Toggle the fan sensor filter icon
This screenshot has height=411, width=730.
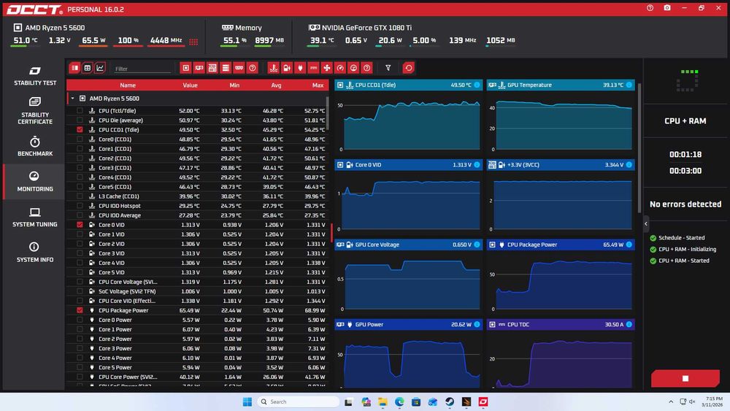327,68
